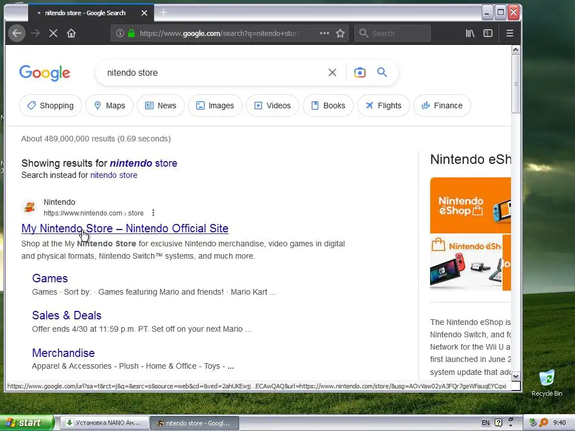This screenshot has height=431, width=575.
Task: Close the nitendo store Google Search tab
Action: (144, 13)
